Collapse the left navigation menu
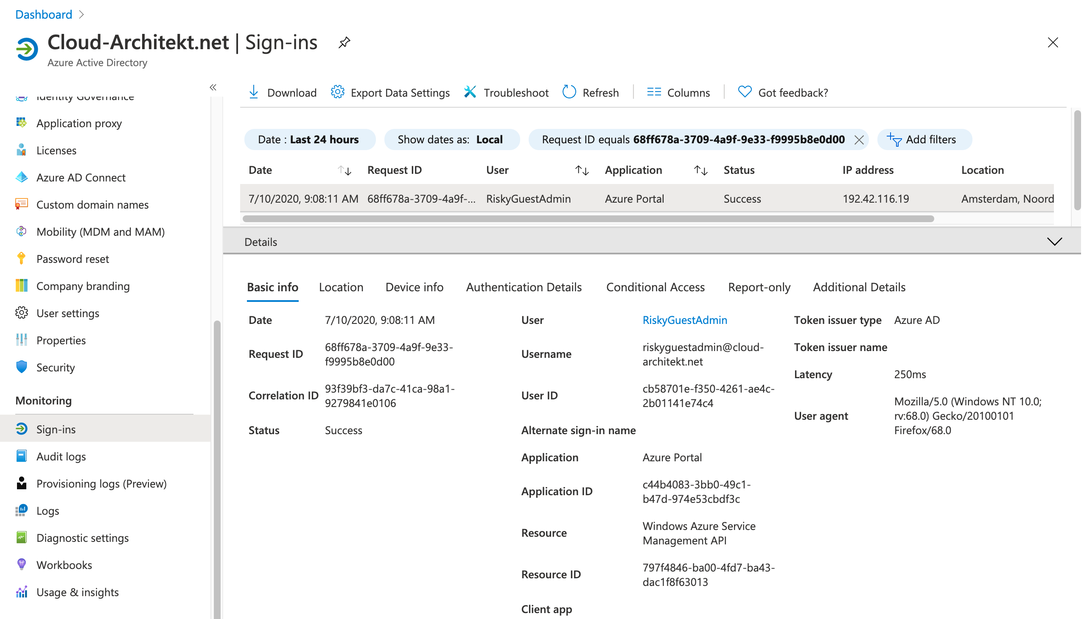 tap(213, 87)
